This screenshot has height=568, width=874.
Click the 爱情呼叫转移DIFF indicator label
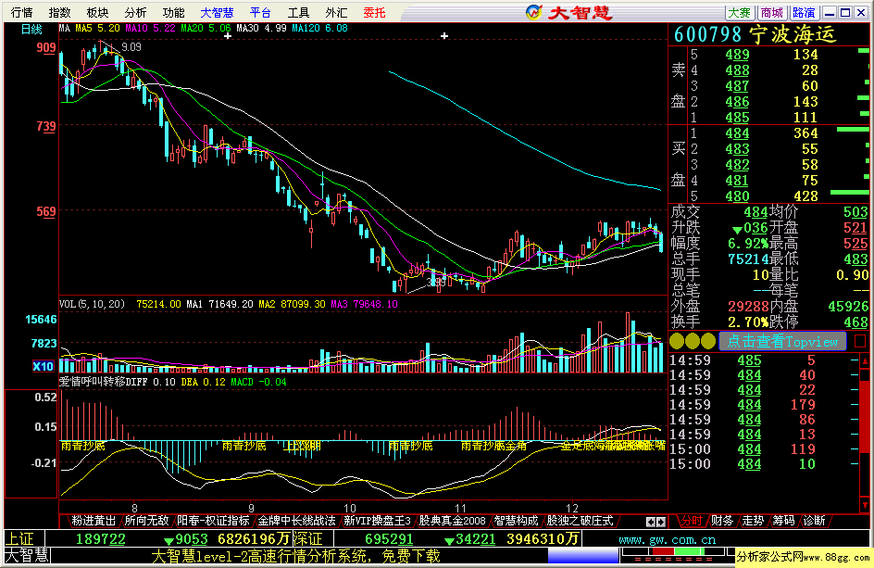pyautogui.click(x=103, y=382)
